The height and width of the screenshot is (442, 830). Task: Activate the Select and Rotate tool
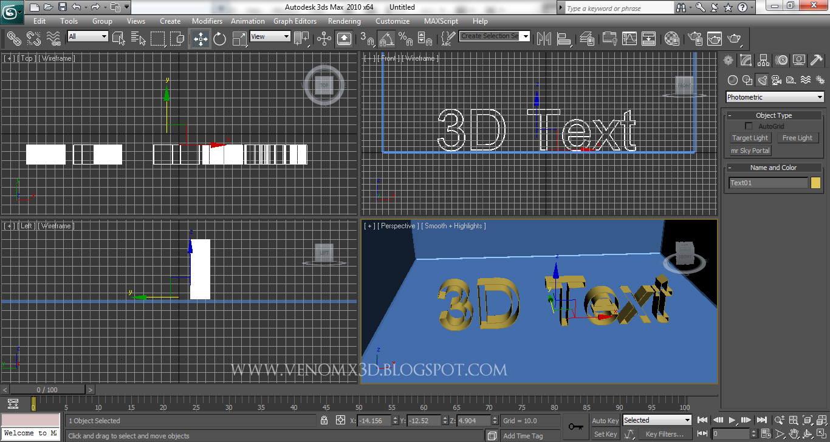(x=219, y=38)
